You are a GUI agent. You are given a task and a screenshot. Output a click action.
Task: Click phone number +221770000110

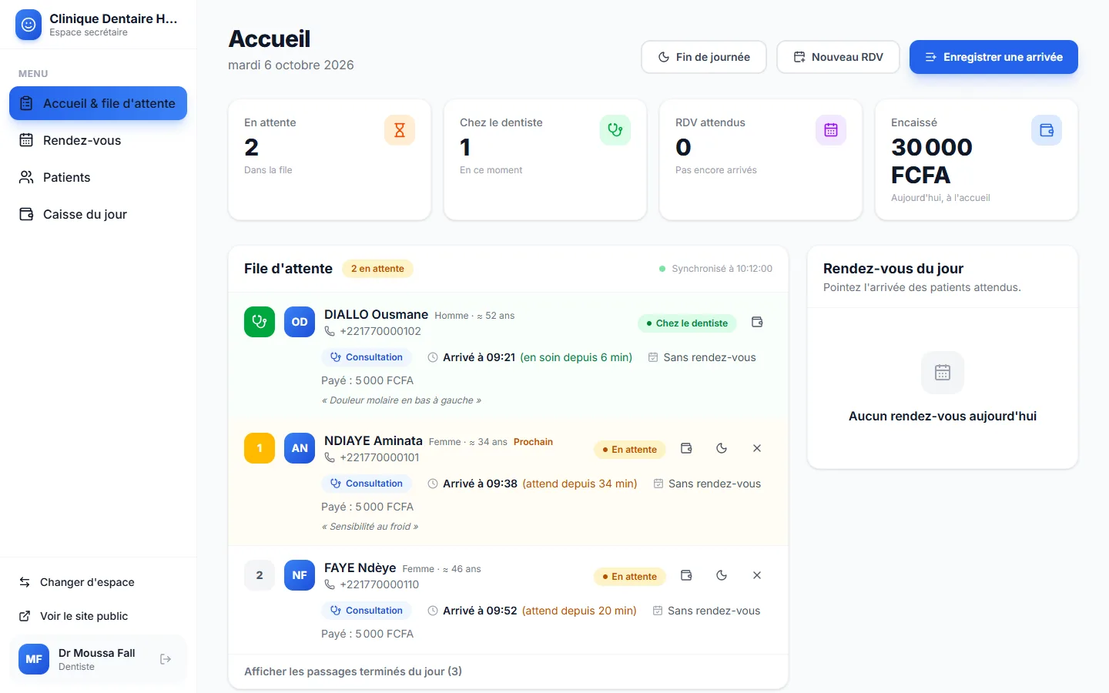(x=380, y=584)
